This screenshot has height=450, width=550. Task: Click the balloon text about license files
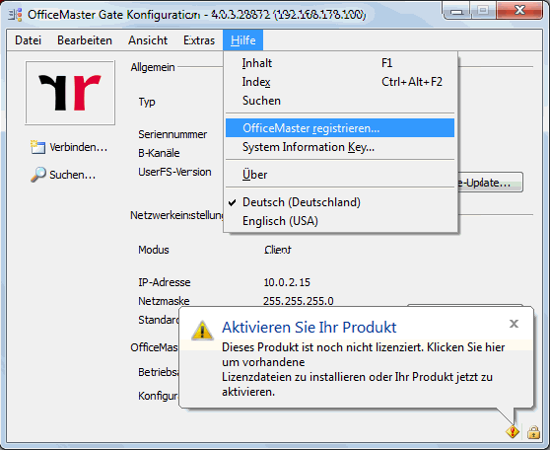click(363, 369)
